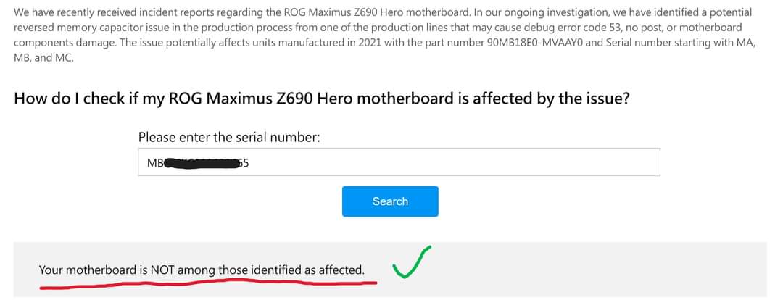Click the 'Your motherboard is NOT among' result text

[x=128, y=270]
